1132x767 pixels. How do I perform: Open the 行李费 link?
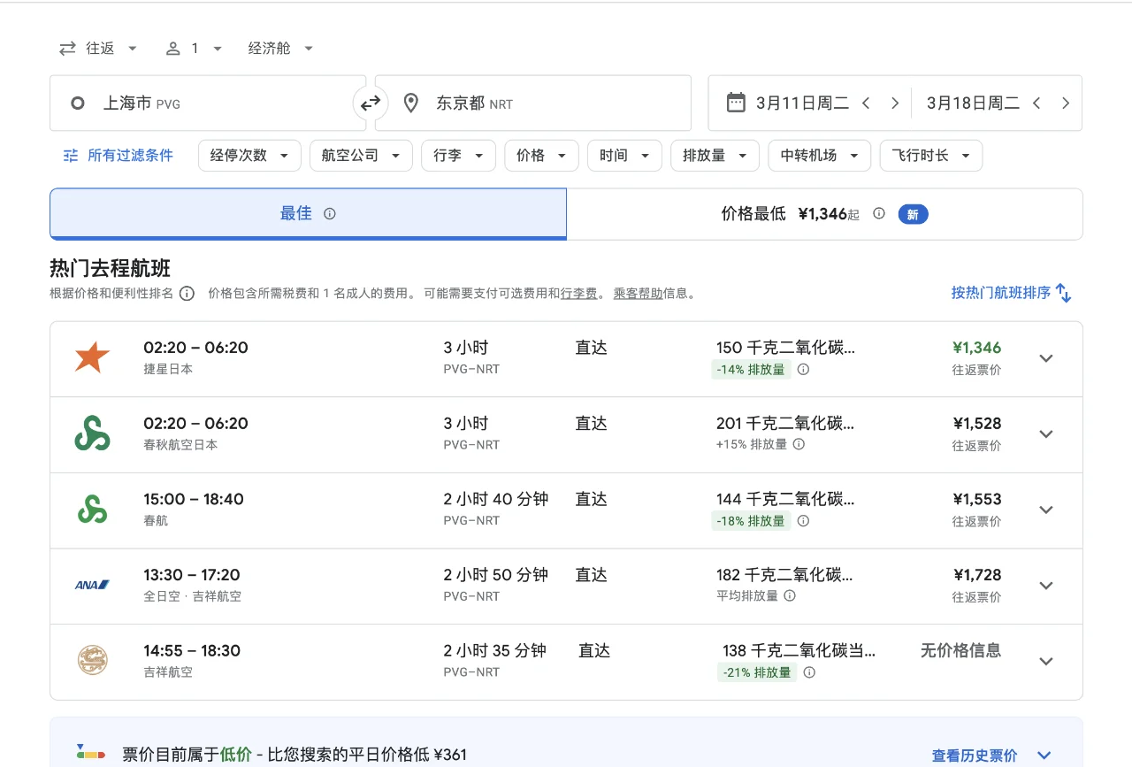(578, 294)
